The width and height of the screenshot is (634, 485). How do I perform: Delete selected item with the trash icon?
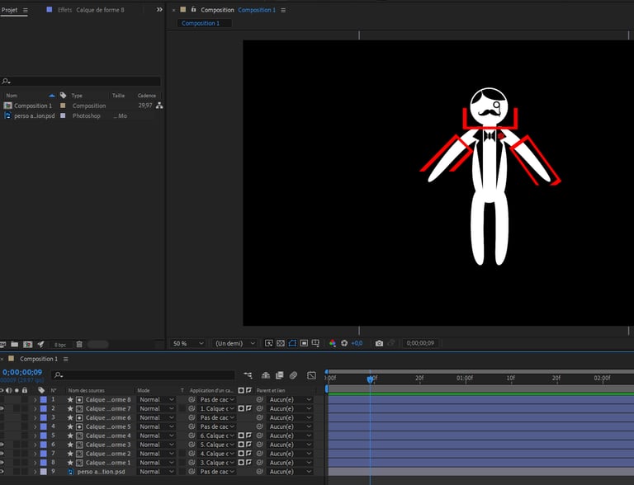point(79,344)
